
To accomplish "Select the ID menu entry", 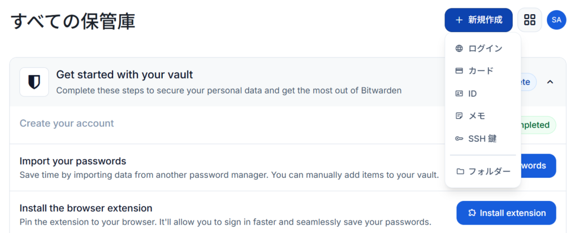I will pos(483,94).
